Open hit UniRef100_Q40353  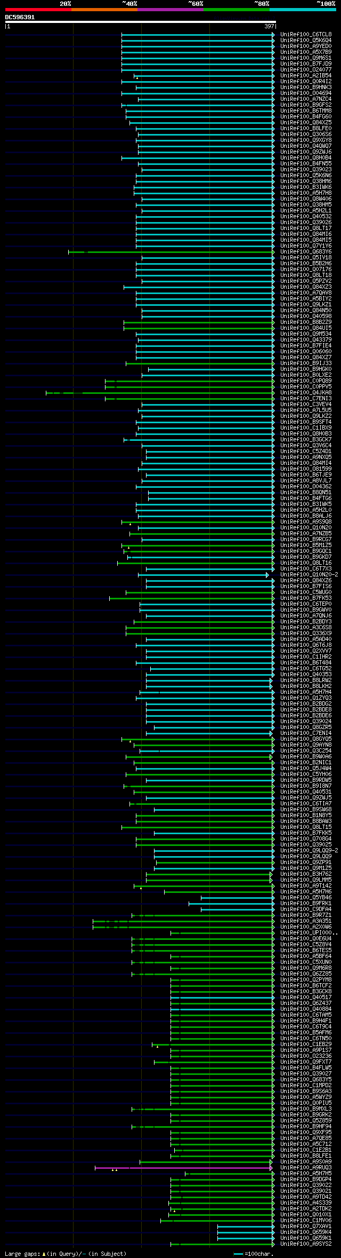pos(306,675)
